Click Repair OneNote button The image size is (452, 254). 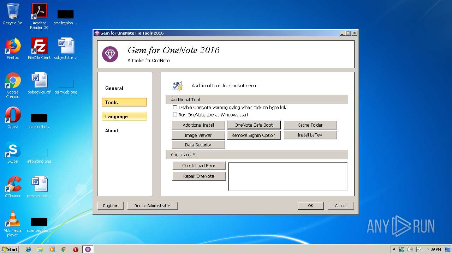coord(199,176)
